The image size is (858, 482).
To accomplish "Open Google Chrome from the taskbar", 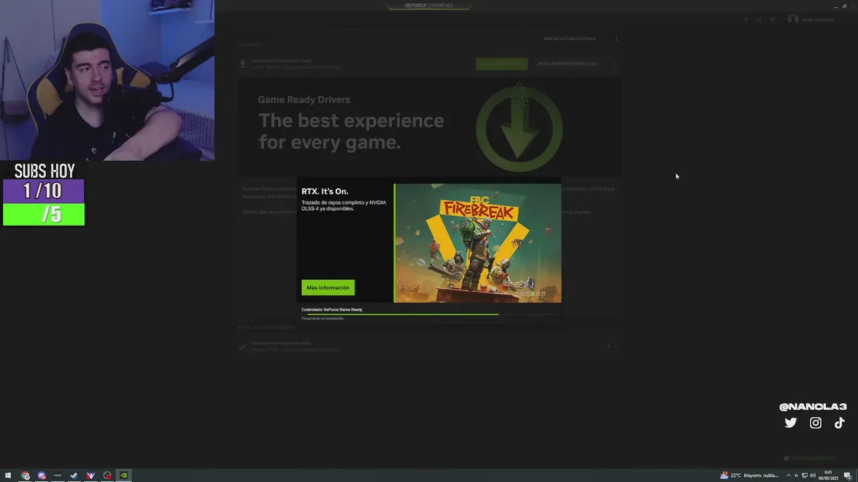I will coord(25,475).
